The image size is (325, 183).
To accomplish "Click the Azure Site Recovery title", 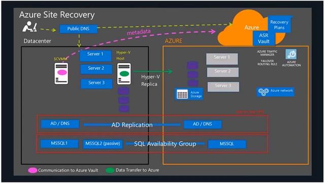I will 57,15.
